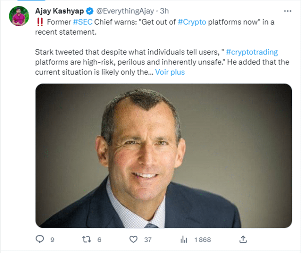Expand tweet text with Voir plus
The image size is (301, 253).
click(170, 72)
